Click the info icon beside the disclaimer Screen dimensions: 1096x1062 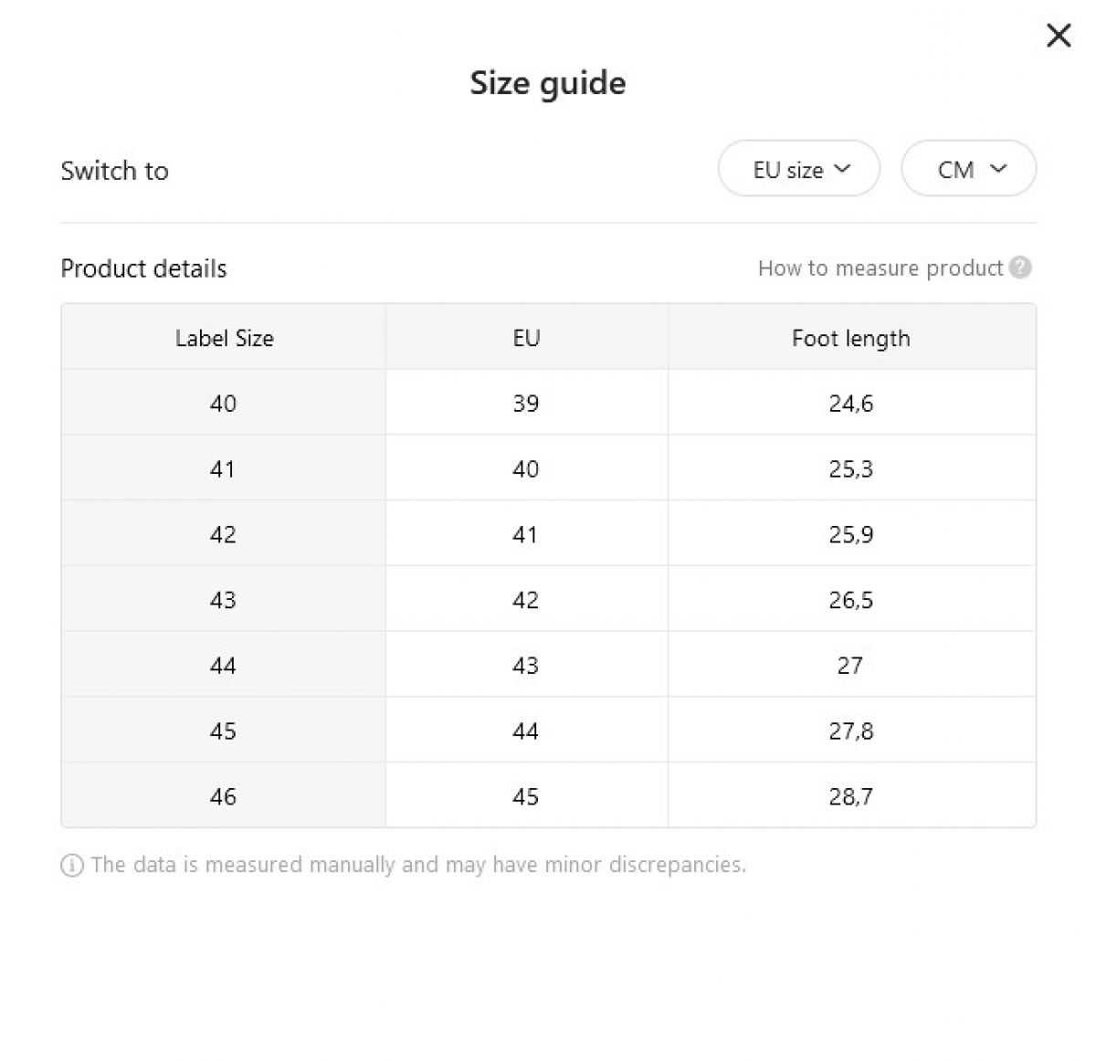point(71,865)
